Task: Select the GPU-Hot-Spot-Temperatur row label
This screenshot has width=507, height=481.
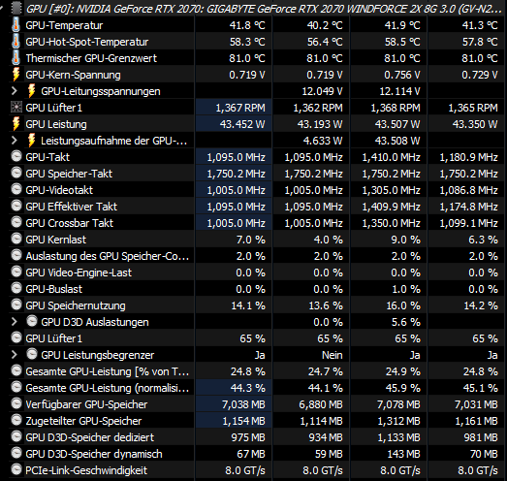Action: tap(87, 42)
